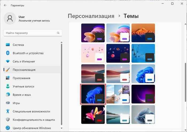Select the light blue Windows bloom theme
187x132 pixels.
143,74
